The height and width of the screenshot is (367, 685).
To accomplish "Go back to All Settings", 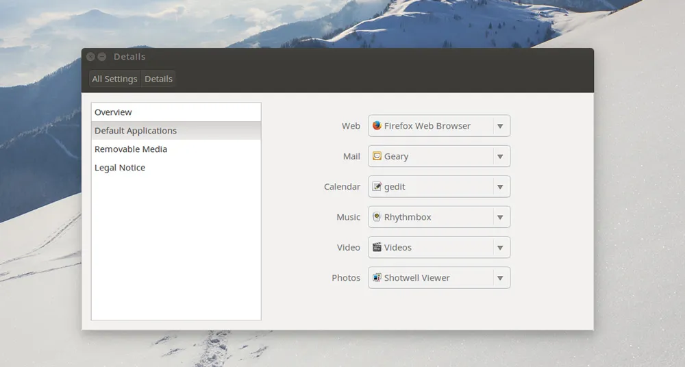I will coord(114,79).
